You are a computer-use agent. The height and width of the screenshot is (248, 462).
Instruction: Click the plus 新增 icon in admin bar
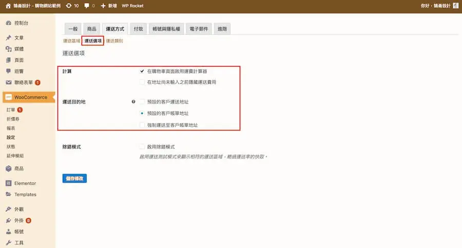[103, 6]
